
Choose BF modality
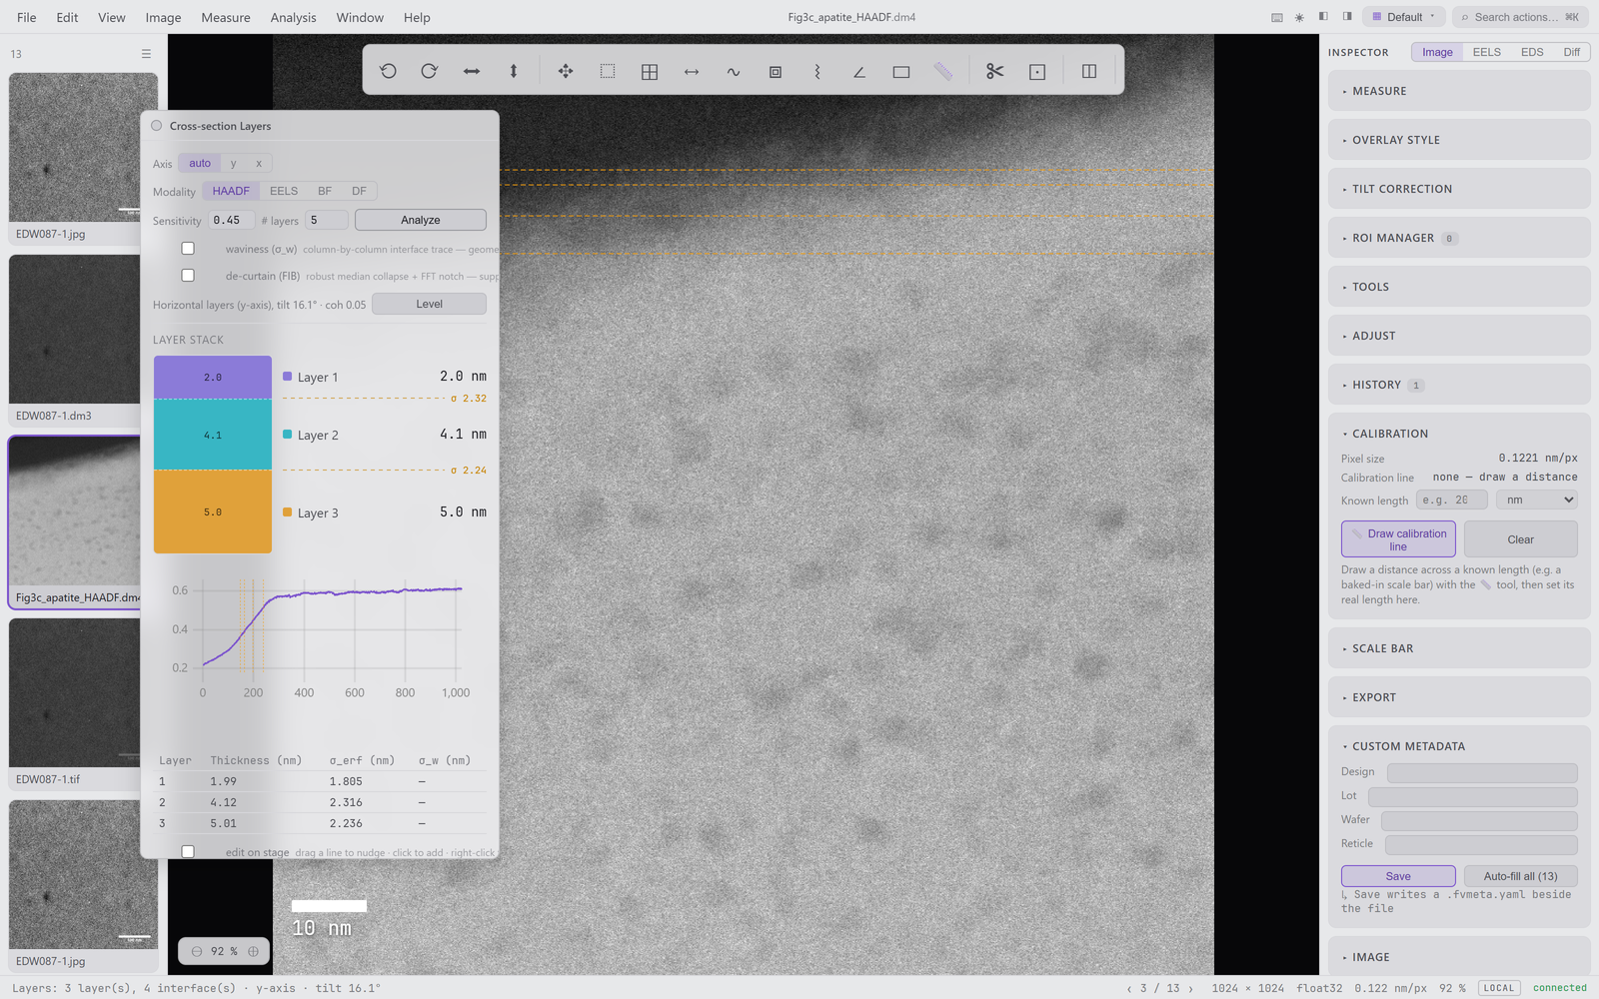point(325,191)
